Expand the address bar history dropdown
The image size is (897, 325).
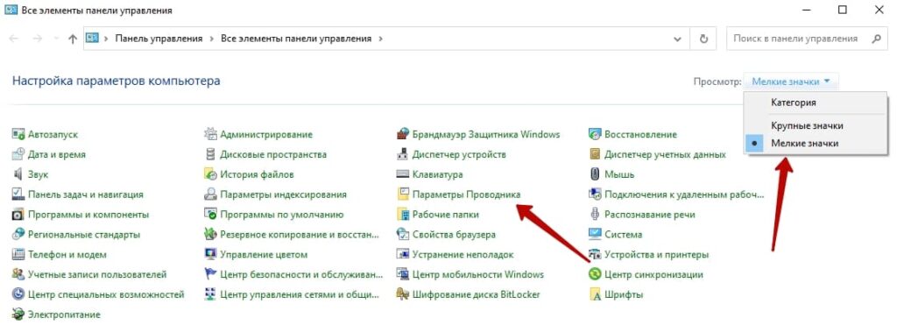pyautogui.click(x=677, y=39)
